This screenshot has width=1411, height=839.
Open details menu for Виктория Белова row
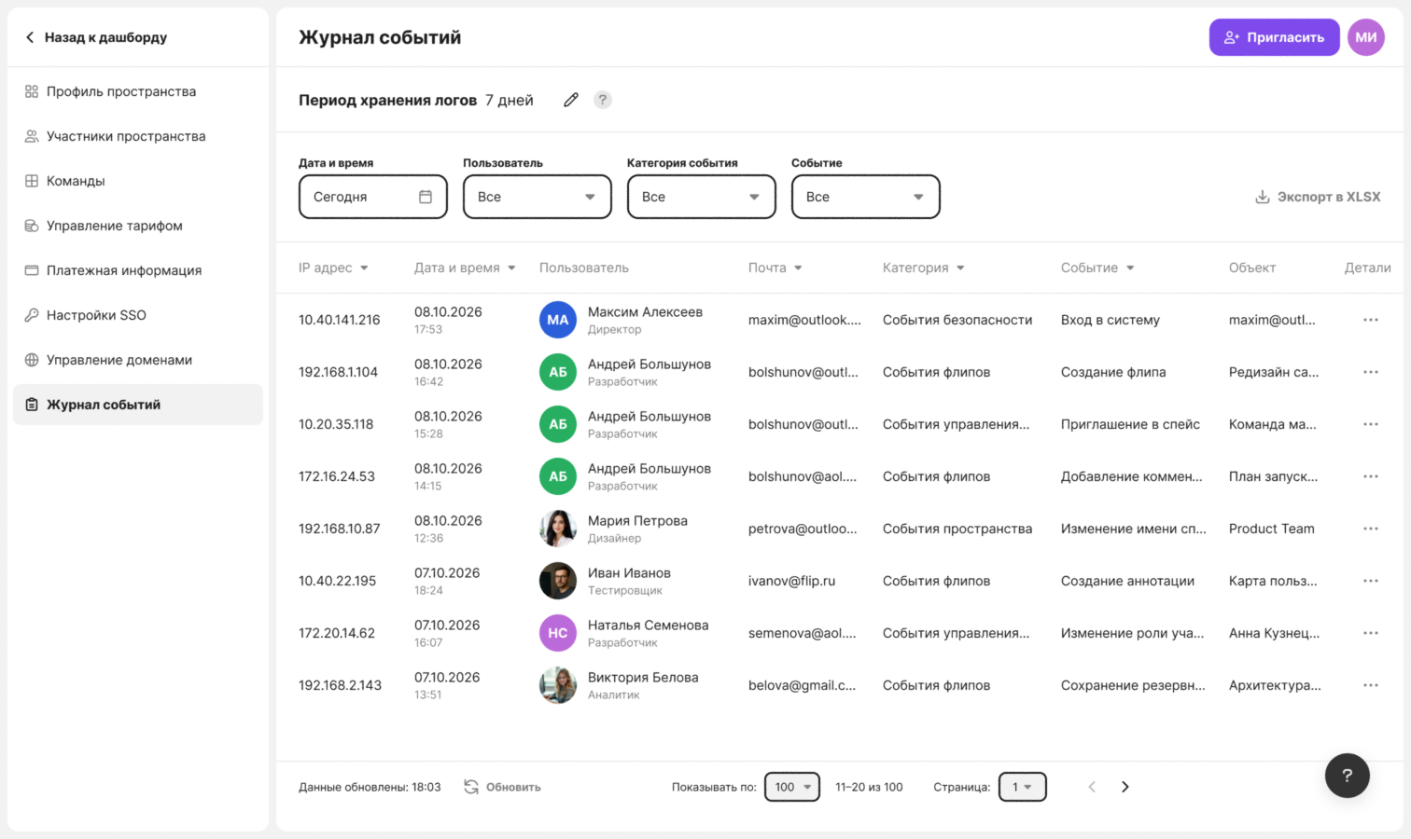1371,685
